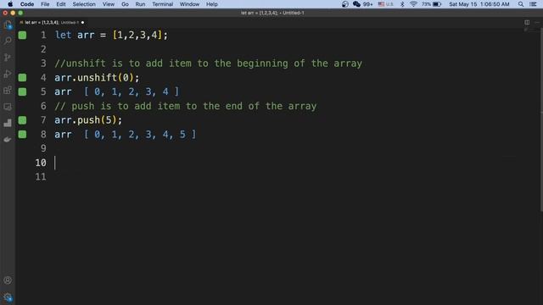
Task: Open the bar-chart icon view in the activity bar
Action: (x=8, y=123)
